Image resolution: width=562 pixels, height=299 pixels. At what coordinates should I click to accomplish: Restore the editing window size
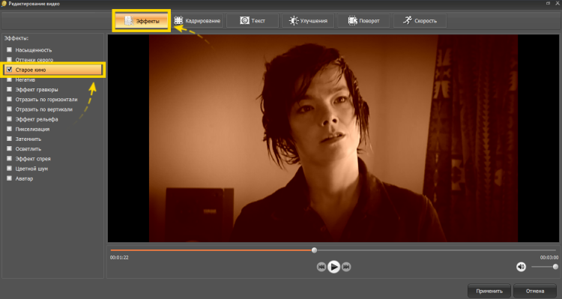[x=549, y=3]
